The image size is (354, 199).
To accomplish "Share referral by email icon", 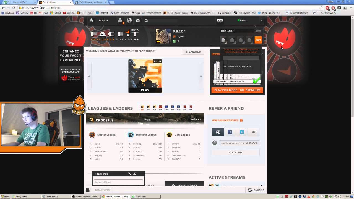I will pyautogui.click(x=253, y=132).
